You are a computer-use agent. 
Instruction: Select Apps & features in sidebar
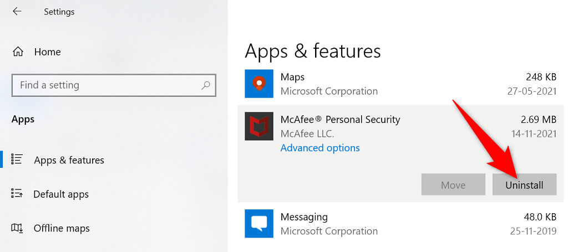tap(69, 160)
